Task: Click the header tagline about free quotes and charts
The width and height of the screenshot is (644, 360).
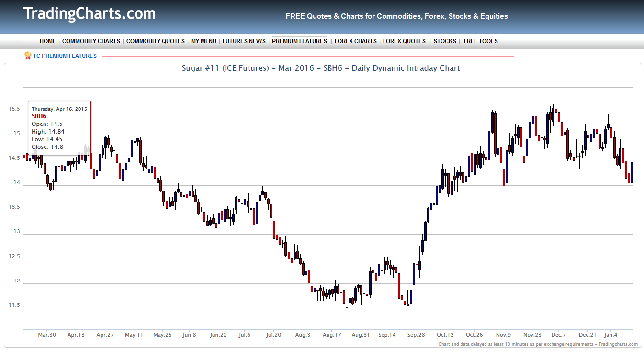Action: pos(397,16)
